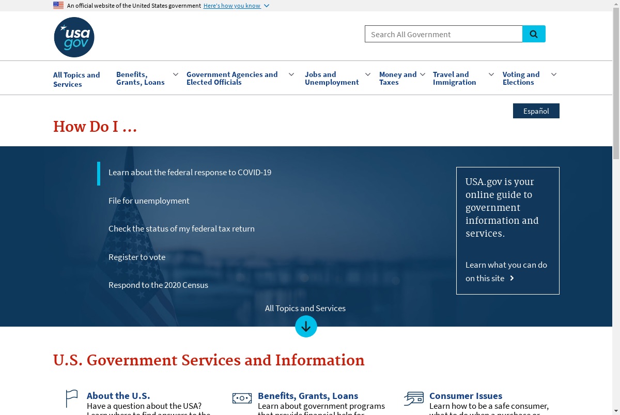Click the flag icon beside About the U.S.
Viewport: 620px width, 415px height.
tap(72, 398)
